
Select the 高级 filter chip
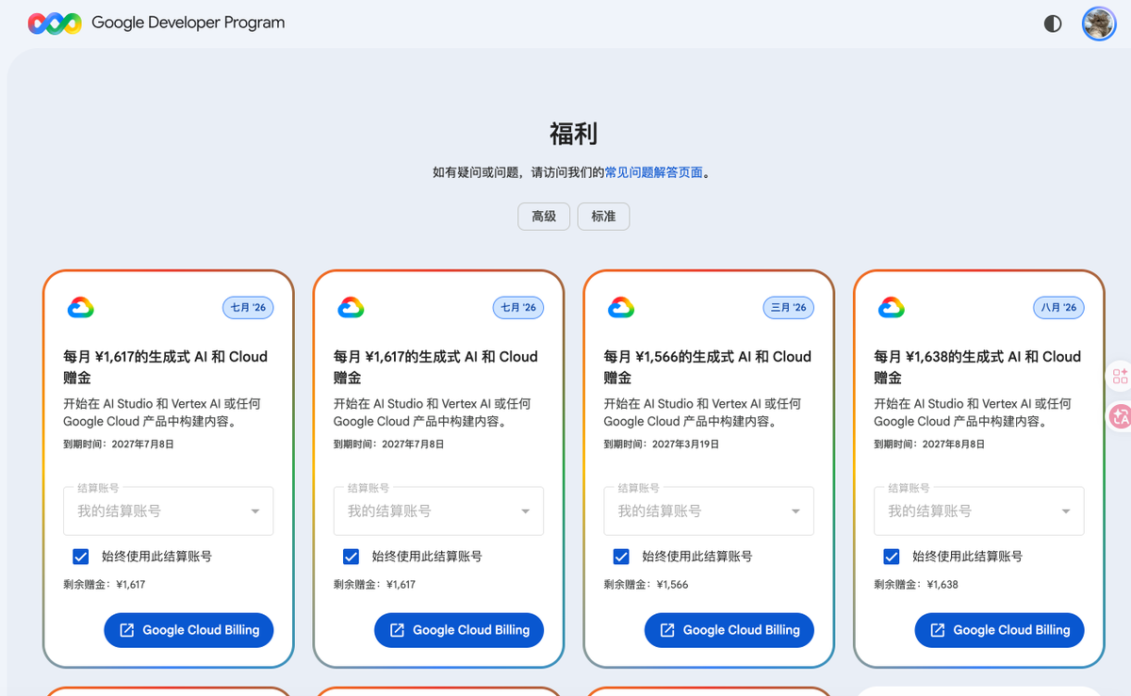coord(545,217)
